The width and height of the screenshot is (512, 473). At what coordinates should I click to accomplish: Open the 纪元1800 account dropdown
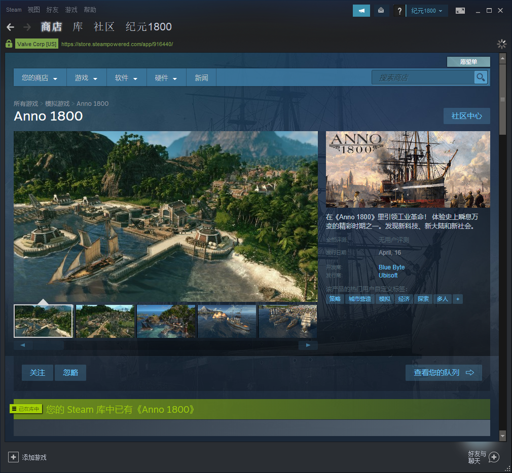point(426,11)
